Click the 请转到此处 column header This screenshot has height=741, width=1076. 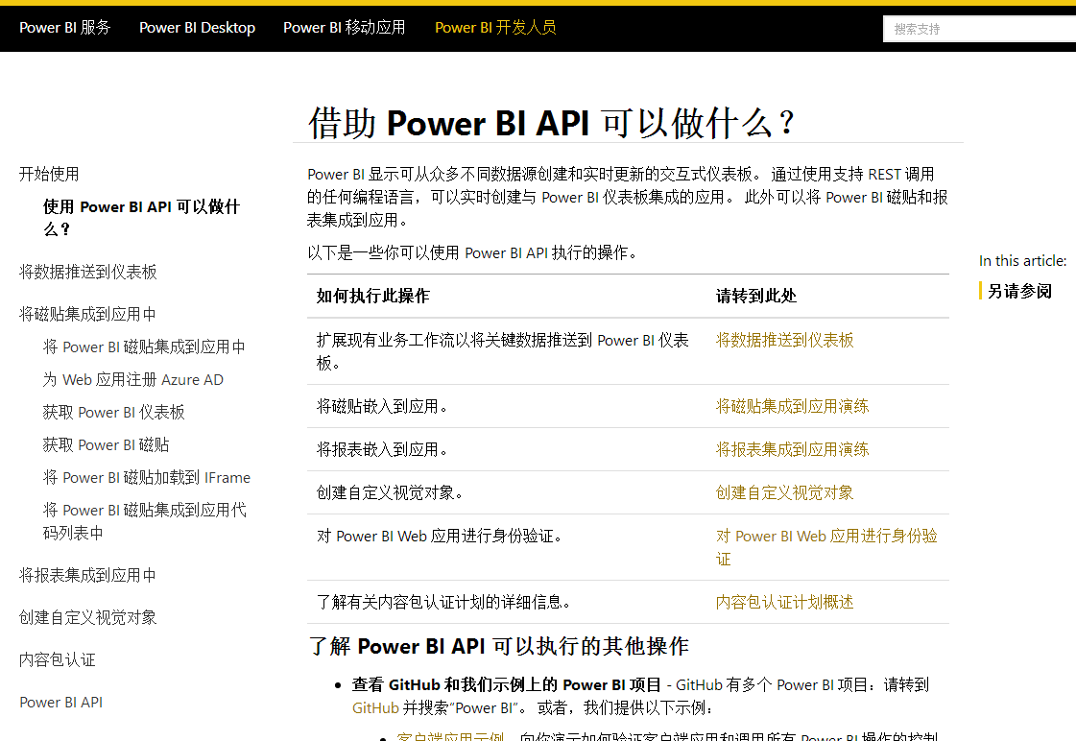pos(756,296)
